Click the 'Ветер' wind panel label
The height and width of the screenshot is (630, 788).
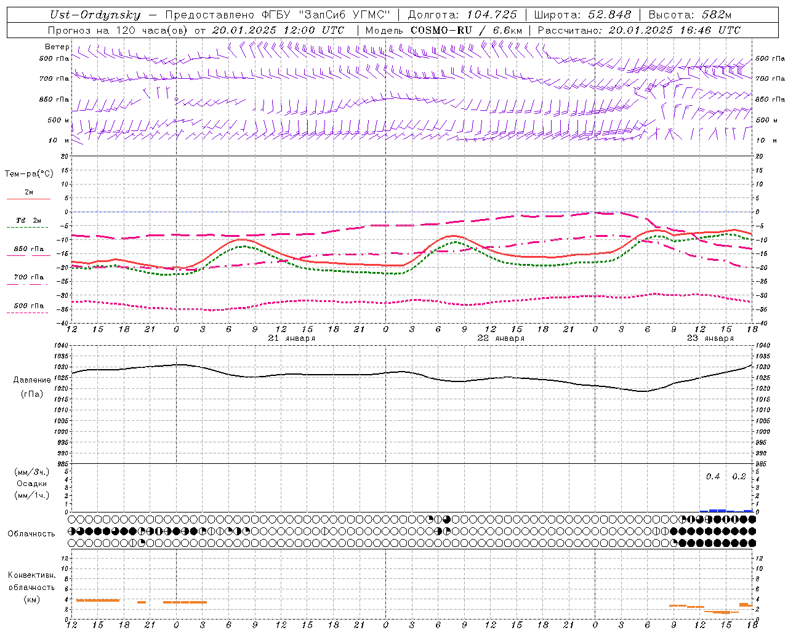57,47
